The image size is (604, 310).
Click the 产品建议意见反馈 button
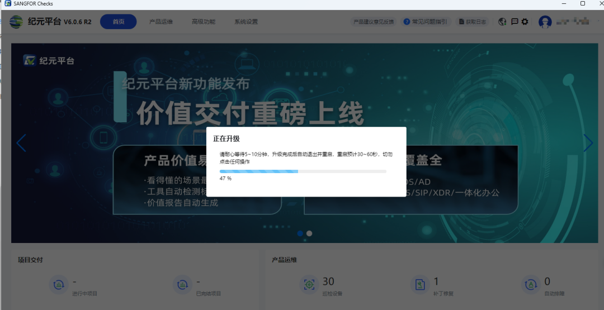coord(373,22)
